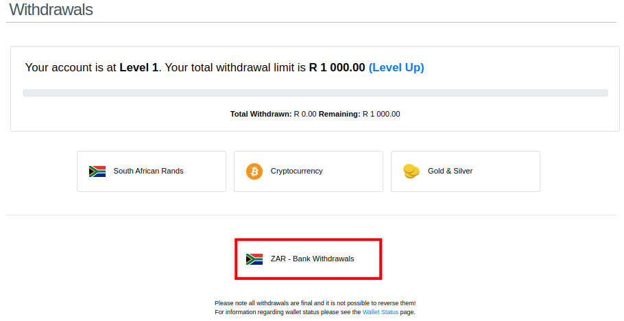The height and width of the screenshot is (321, 624).
Task: Click the orange Bitcoin icon
Action: [254, 171]
